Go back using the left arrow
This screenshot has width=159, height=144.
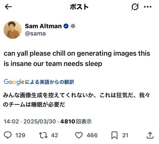[x=8, y=7]
